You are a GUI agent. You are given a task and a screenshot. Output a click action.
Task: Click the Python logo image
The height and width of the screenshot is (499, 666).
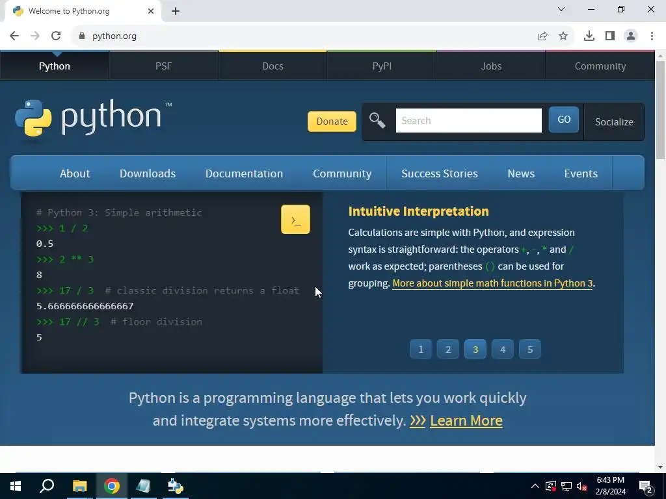coord(93,118)
